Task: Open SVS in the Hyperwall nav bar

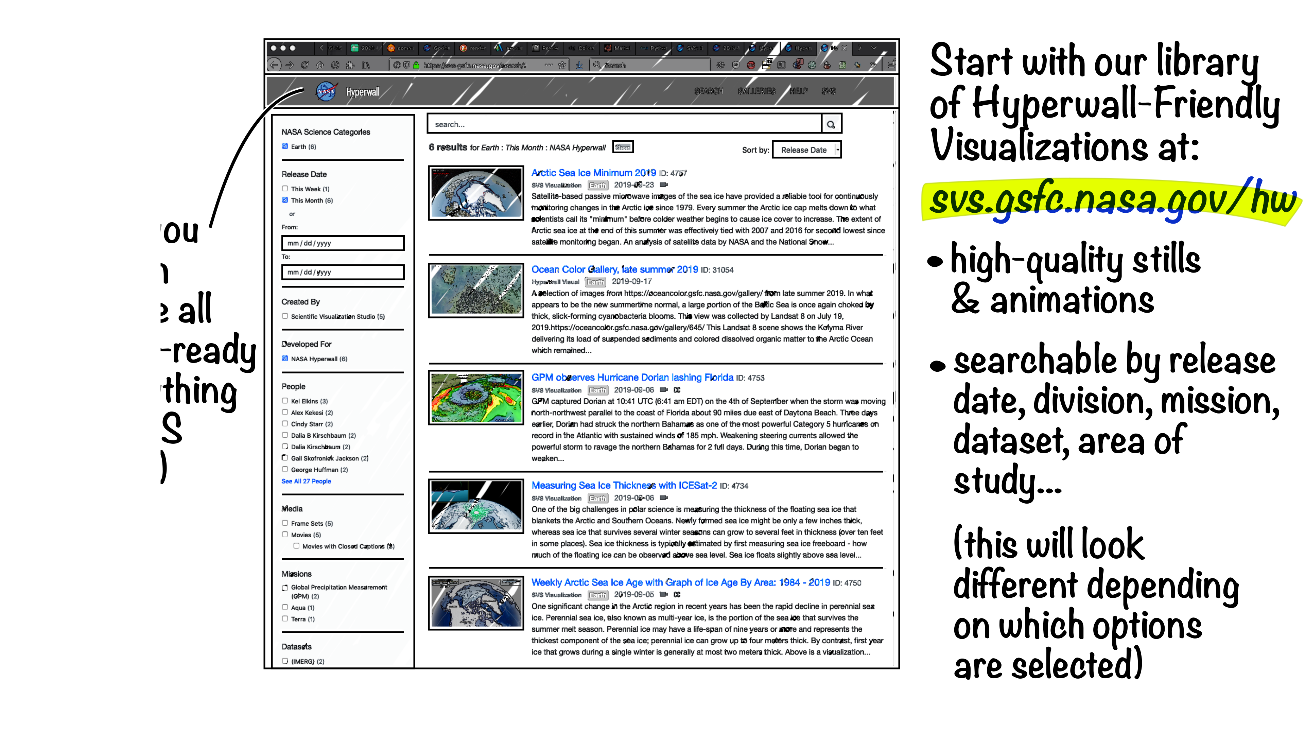Action: click(x=829, y=91)
